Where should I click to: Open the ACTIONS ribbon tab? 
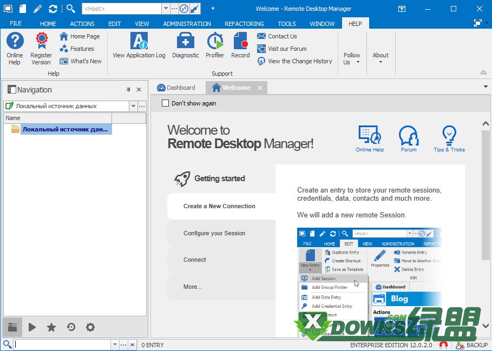[x=82, y=24]
